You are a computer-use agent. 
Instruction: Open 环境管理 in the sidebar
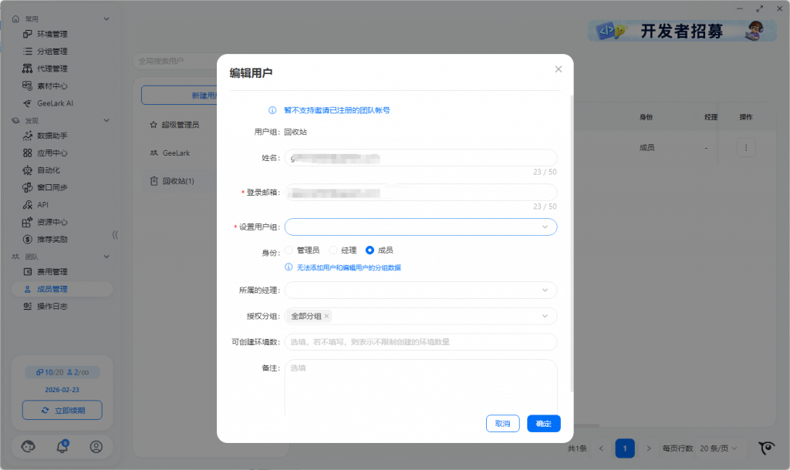coord(52,34)
